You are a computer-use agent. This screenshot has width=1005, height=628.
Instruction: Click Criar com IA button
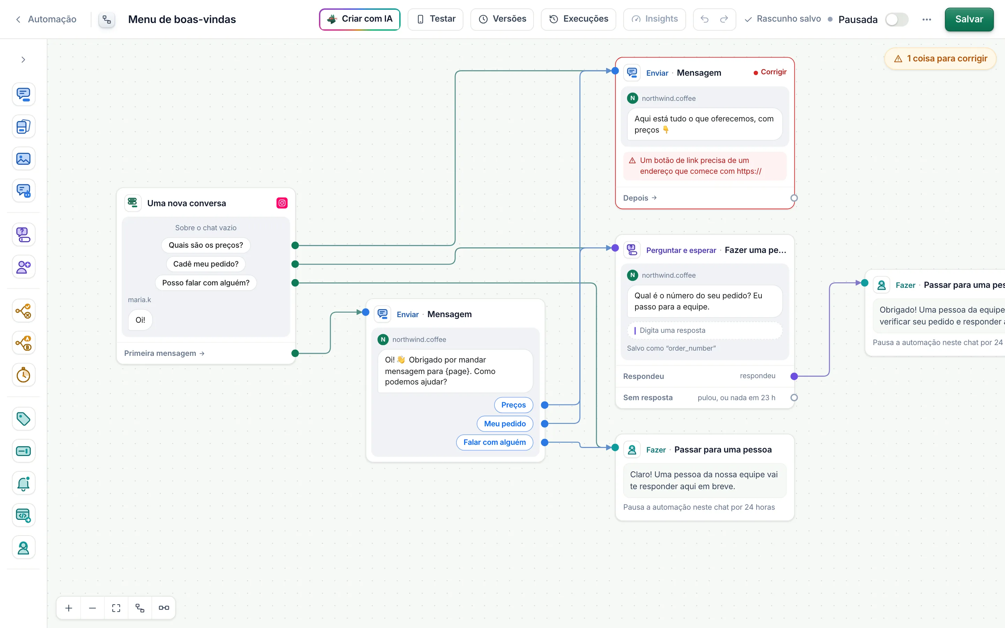(360, 19)
